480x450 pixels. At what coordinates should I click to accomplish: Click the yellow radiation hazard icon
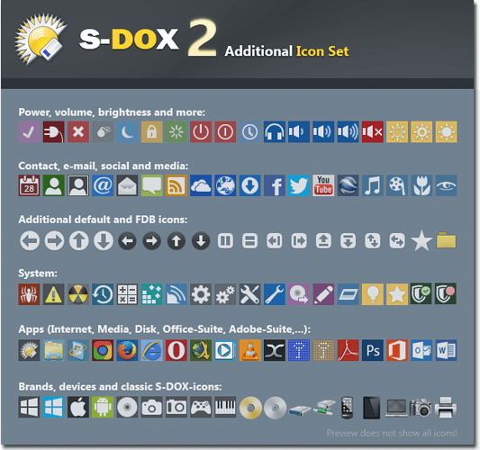78,294
